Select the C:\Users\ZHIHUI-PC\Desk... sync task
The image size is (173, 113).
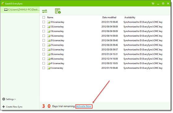click(x=20, y=10)
